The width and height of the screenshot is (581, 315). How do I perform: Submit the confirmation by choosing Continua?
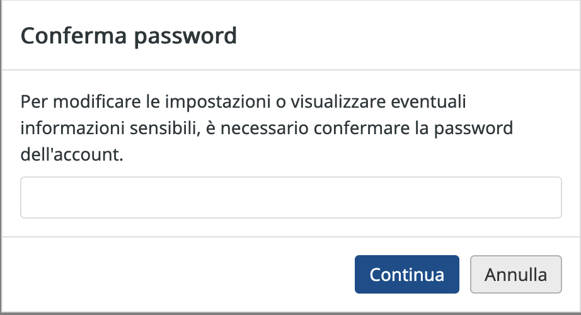pos(407,274)
